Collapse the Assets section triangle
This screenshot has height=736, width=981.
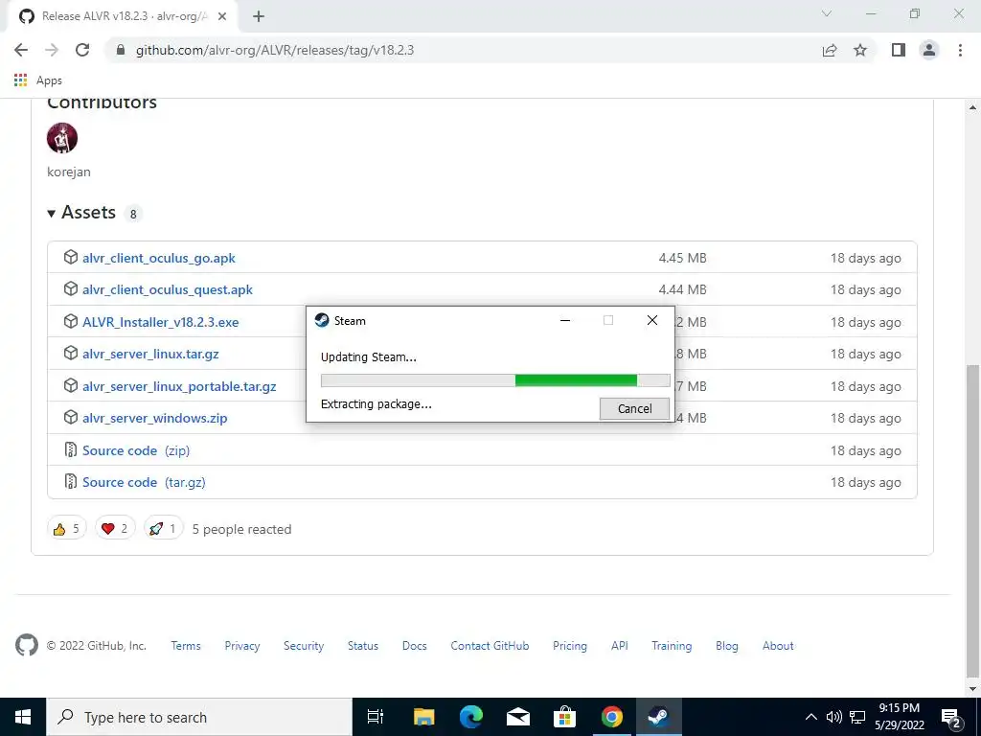52,214
